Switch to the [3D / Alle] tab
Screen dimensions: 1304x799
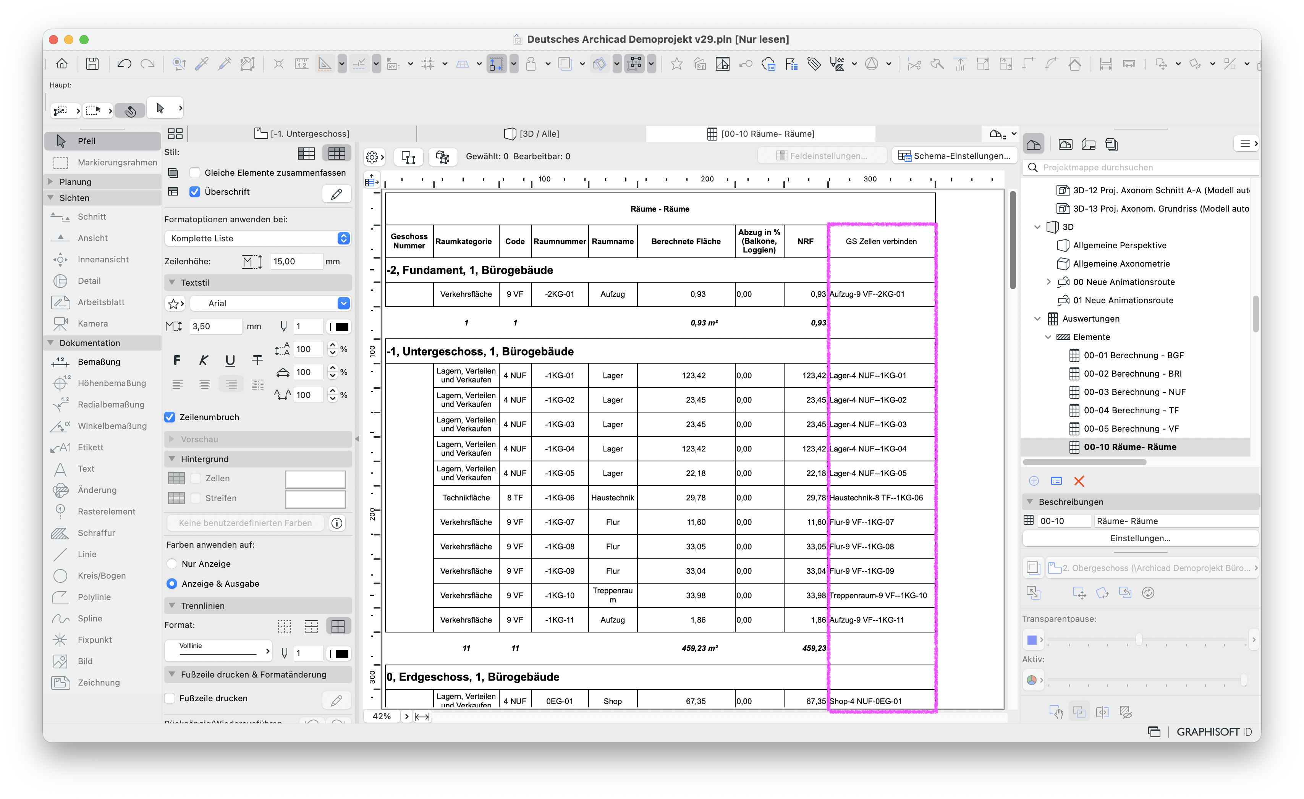tap(531, 134)
